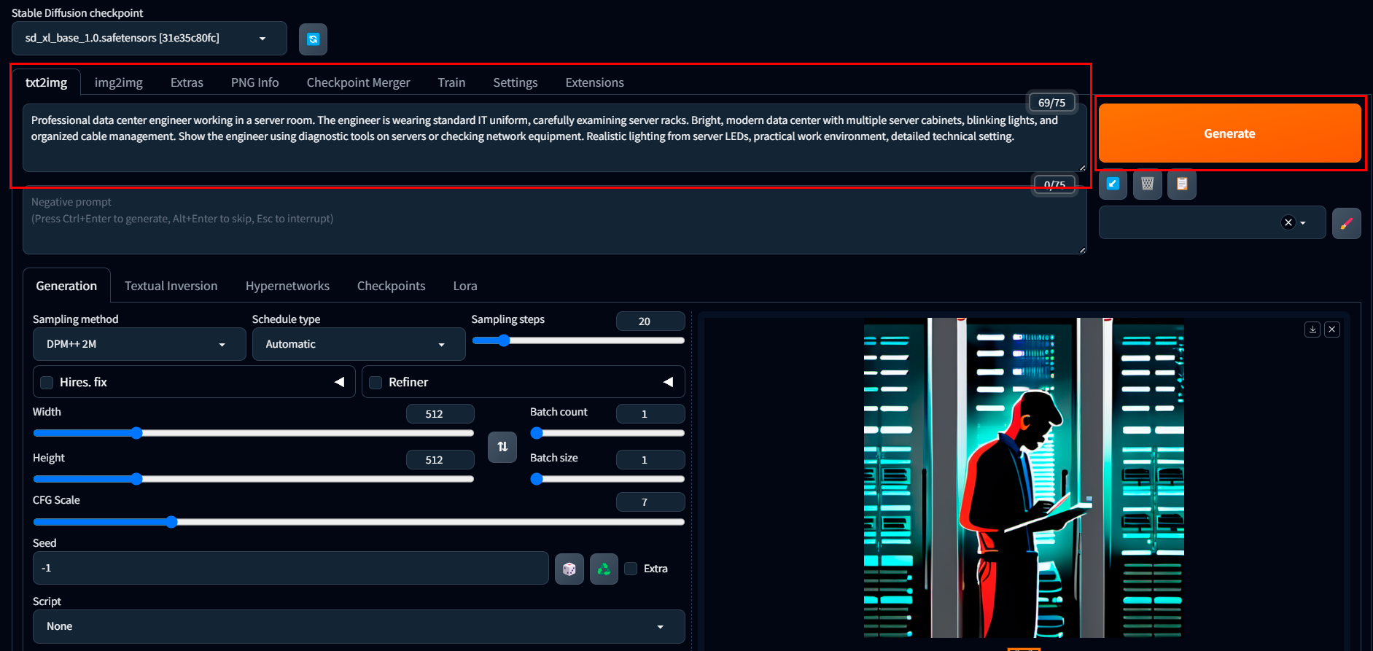Reuse last seed with recycle icon
This screenshot has width=1373, height=651.
click(604, 569)
